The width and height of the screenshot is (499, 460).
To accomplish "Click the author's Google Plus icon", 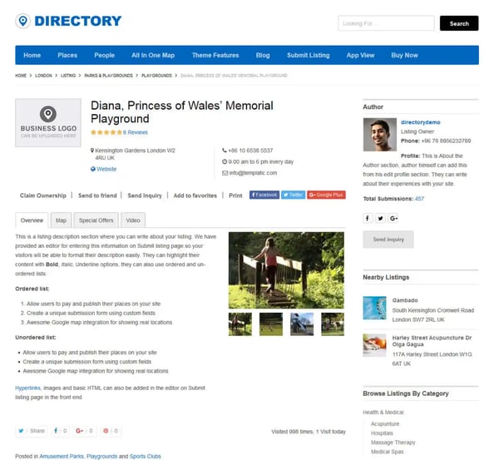I will click(393, 219).
